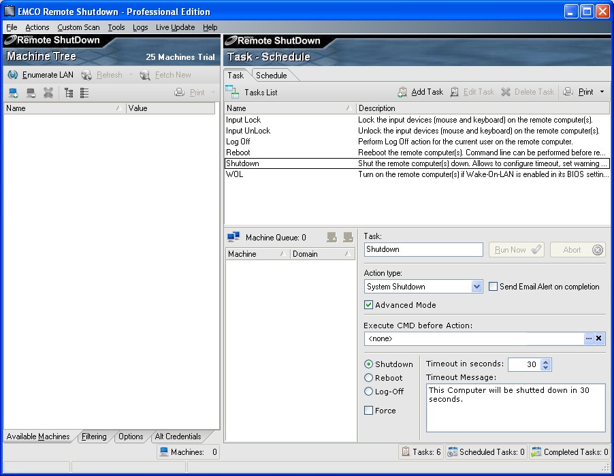Enable the Force checkbox

click(368, 410)
